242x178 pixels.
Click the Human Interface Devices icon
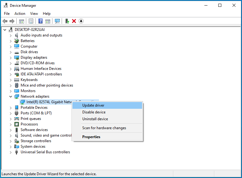click(x=17, y=69)
